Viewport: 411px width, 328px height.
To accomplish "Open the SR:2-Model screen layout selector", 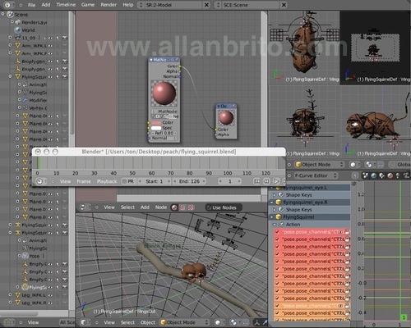I will pyautogui.click(x=141, y=5).
